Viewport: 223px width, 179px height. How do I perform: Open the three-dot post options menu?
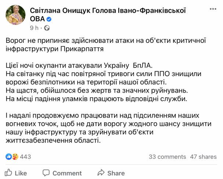[x=213, y=9]
